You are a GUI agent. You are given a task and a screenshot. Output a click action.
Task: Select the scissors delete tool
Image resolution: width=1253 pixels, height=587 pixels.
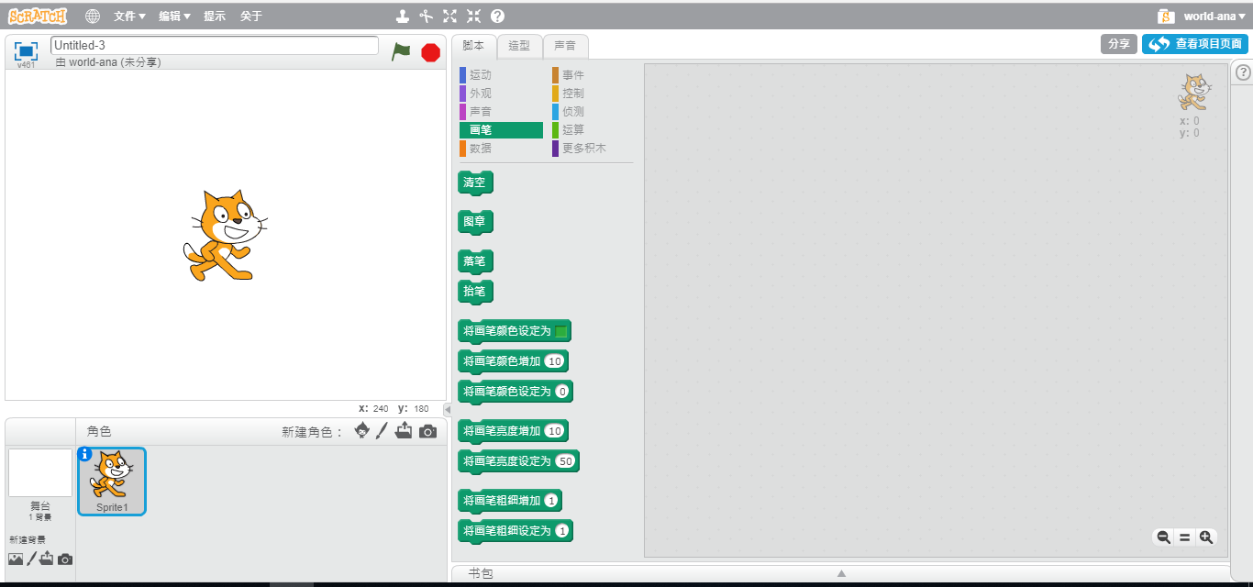(x=427, y=16)
